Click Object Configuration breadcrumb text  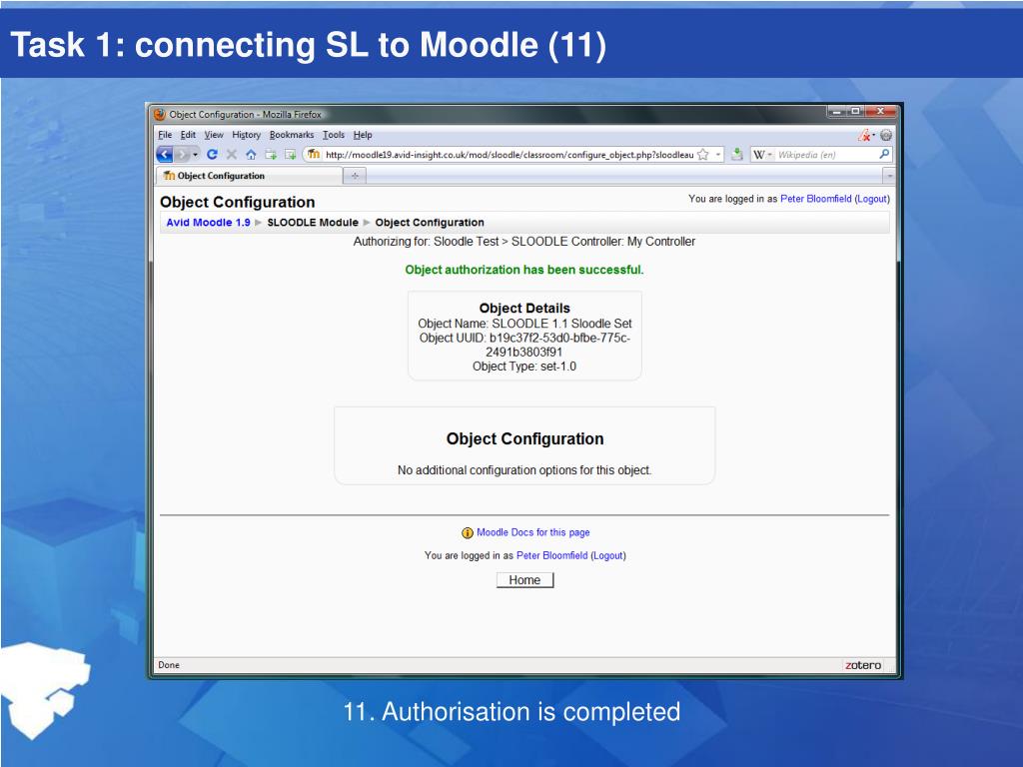tap(430, 223)
